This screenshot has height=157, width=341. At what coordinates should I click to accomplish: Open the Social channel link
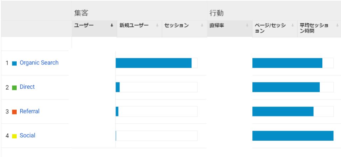(27, 135)
